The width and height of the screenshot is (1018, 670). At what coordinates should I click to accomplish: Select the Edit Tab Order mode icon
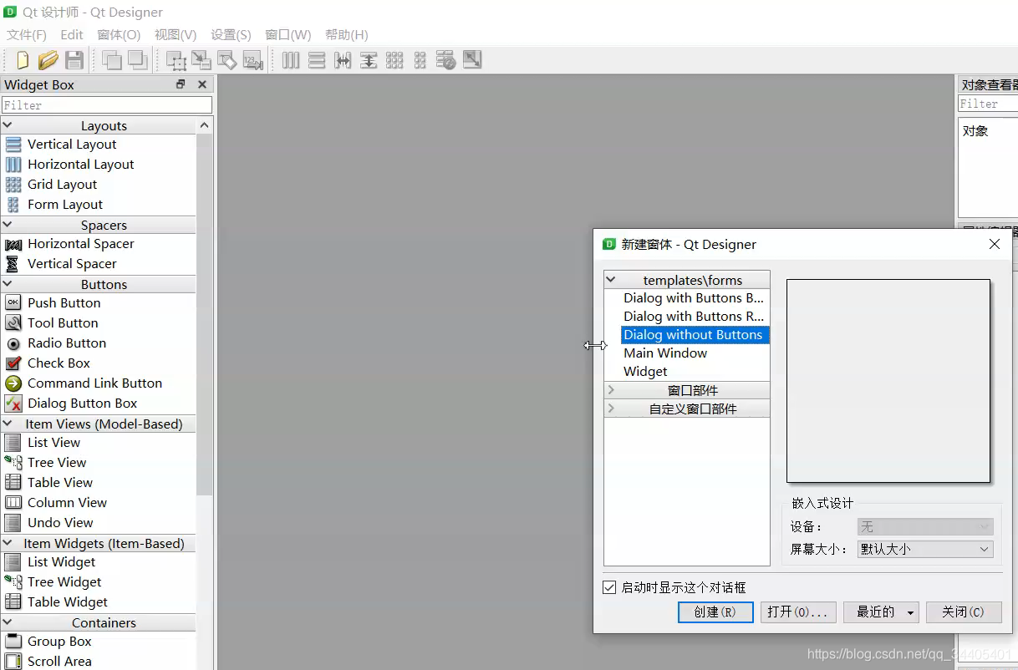pyautogui.click(x=253, y=60)
